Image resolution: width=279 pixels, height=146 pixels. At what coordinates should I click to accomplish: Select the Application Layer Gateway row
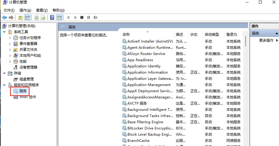(x=181, y=78)
